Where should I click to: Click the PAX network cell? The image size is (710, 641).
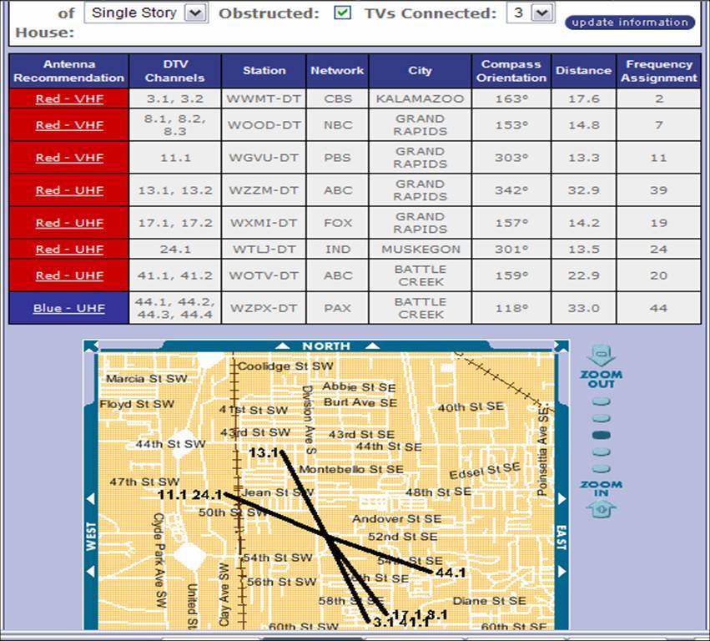pos(337,308)
